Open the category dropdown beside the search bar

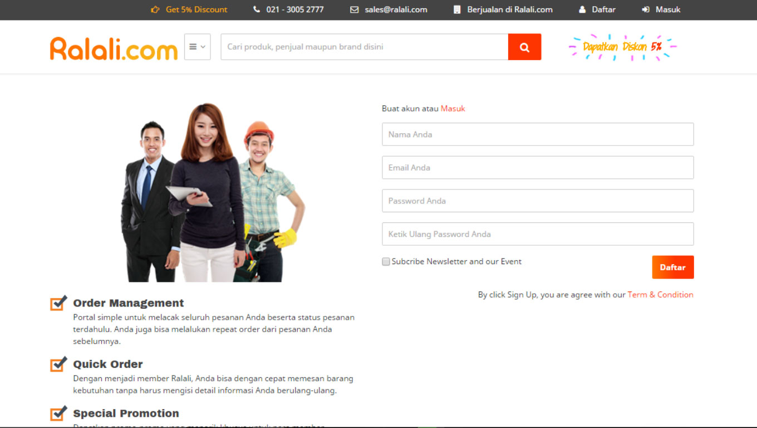click(198, 47)
